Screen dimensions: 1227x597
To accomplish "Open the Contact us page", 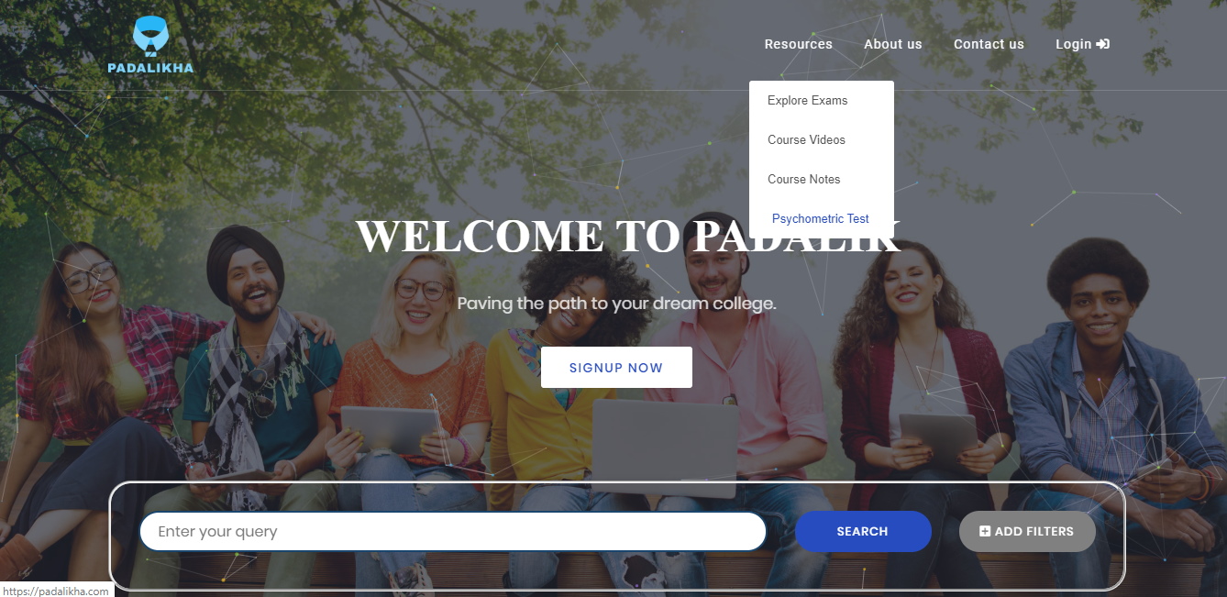I will tap(989, 44).
